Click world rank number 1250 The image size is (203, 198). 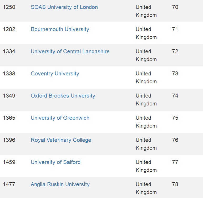tap(9, 7)
